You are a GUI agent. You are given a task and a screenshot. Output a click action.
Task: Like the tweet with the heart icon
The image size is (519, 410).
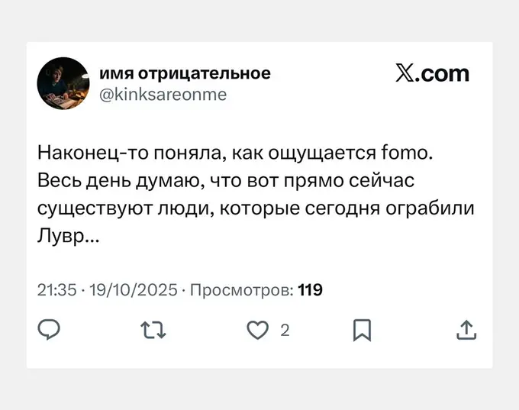click(x=258, y=330)
